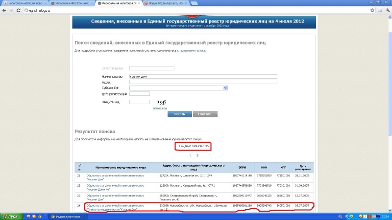Viewport: 392px width, 220px height.
Task: Click the registration date 12.07.2005
Action: point(302,196)
